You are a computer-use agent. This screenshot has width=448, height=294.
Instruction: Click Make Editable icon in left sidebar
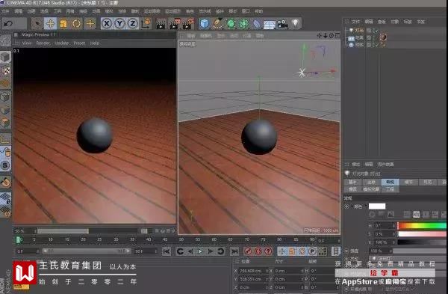click(5, 41)
